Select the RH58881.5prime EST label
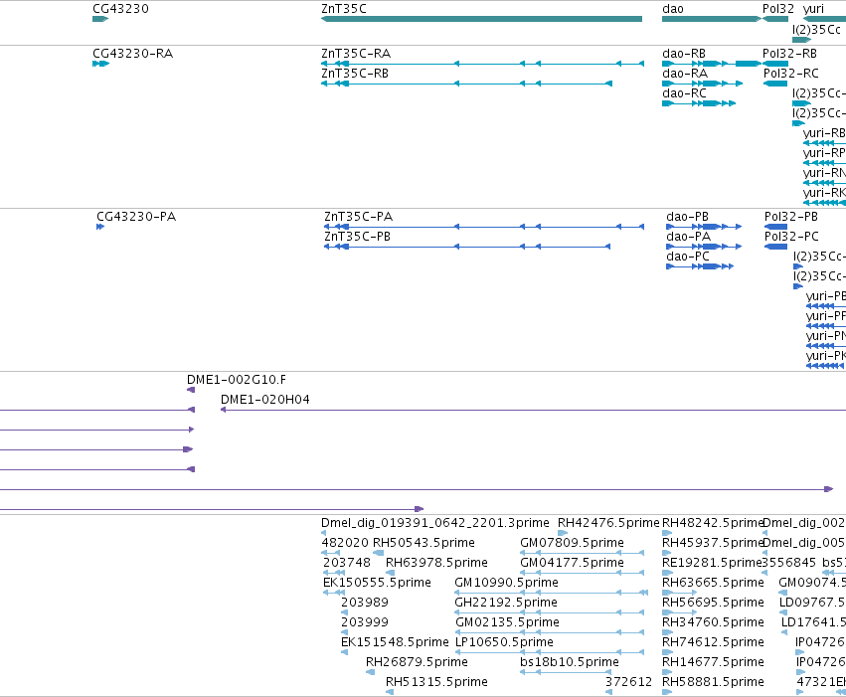Image resolution: width=846 pixels, height=697 pixels. tap(713, 682)
